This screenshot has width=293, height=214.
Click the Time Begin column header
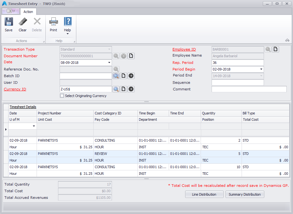pyautogui.click(x=153, y=113)
